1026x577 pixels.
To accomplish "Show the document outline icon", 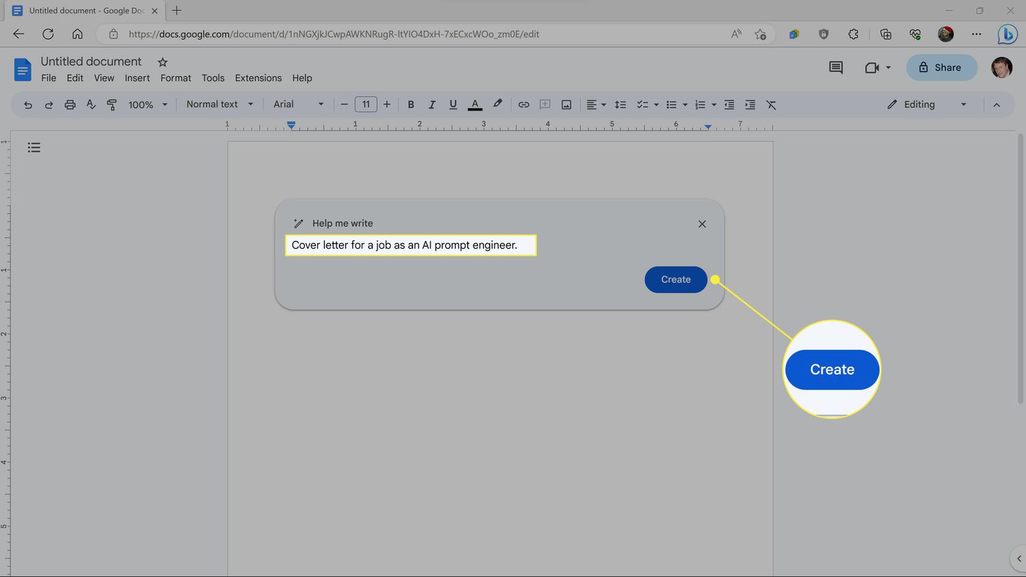I will click(x=34, y=148).
